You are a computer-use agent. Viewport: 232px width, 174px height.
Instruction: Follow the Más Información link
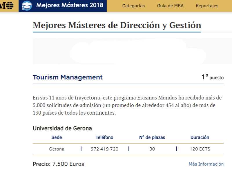tap(206, 164)
